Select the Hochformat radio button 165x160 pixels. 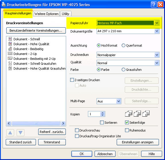click(x=99, y=45)
